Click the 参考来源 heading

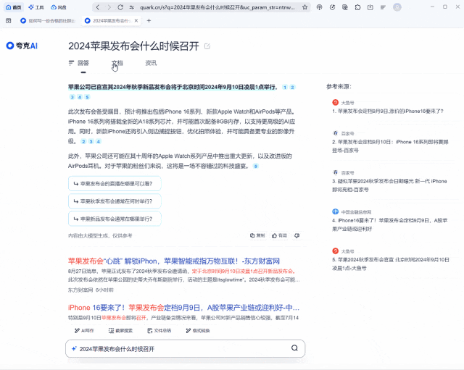pos(339,87)
